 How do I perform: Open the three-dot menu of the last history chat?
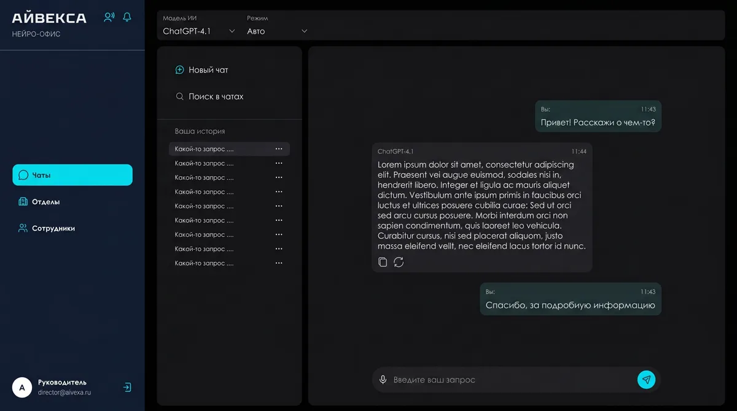279,263
